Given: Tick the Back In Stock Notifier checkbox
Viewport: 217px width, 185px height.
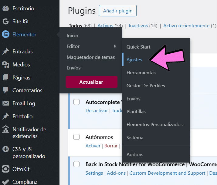Looking at the screenshot, I should coord(76,164).
